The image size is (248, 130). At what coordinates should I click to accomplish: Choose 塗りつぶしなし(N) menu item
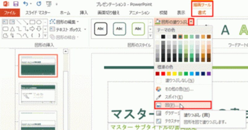coord(183,81)
